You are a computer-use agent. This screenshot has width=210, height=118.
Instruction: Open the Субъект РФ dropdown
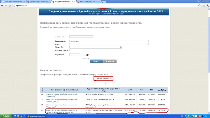click(x=96, y=47)
